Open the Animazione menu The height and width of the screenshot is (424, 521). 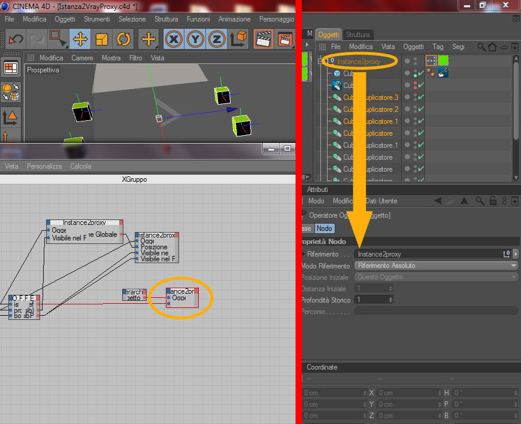234,19
